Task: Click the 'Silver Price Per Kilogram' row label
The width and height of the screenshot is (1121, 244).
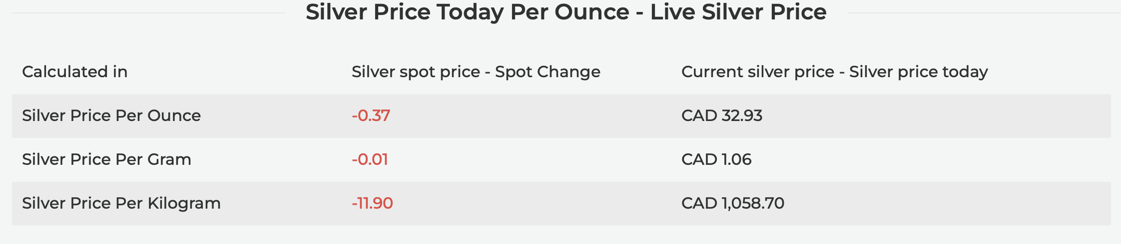Action: [121, 203]
